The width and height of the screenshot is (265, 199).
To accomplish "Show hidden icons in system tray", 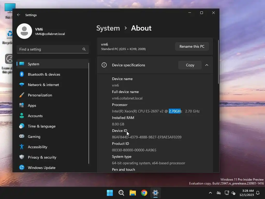I will click(x=210, y=193).
